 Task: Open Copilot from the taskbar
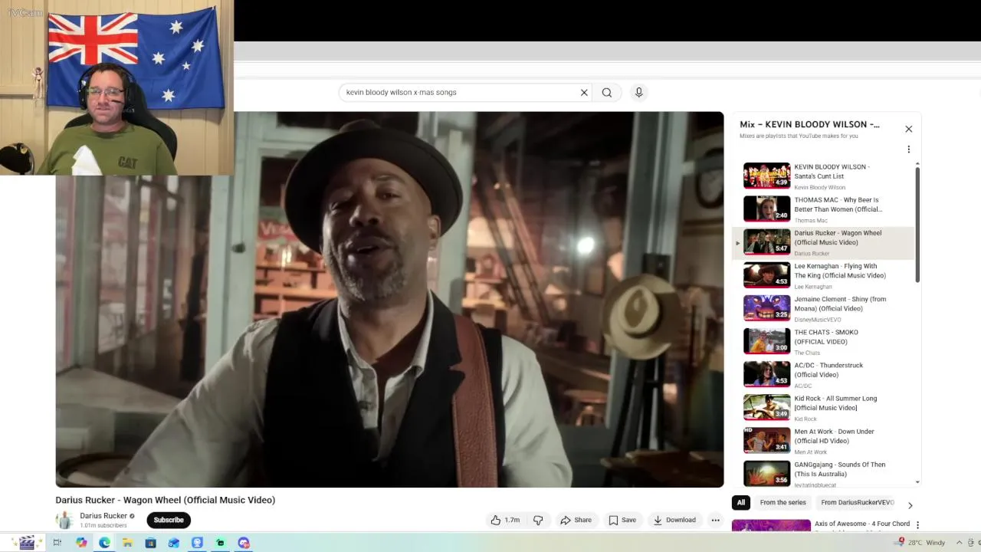[81, 543]
